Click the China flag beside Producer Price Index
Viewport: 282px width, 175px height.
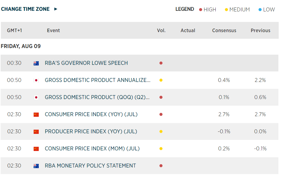[36, 132]
